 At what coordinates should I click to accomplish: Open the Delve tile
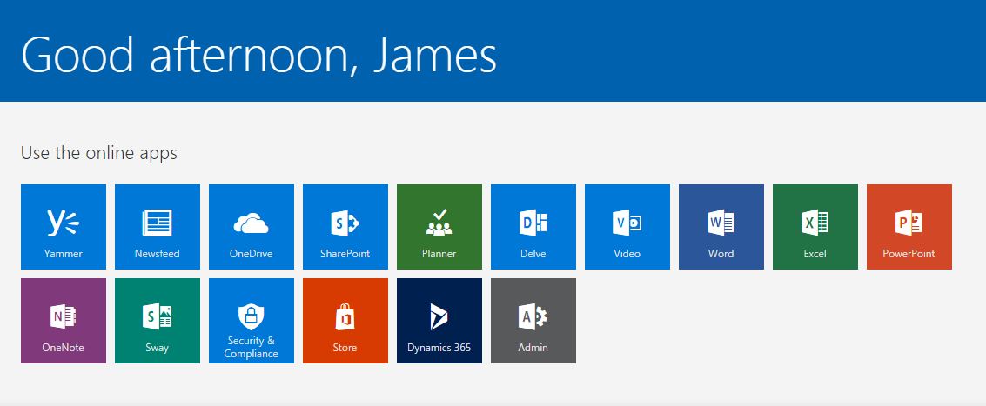coord(533,227)
